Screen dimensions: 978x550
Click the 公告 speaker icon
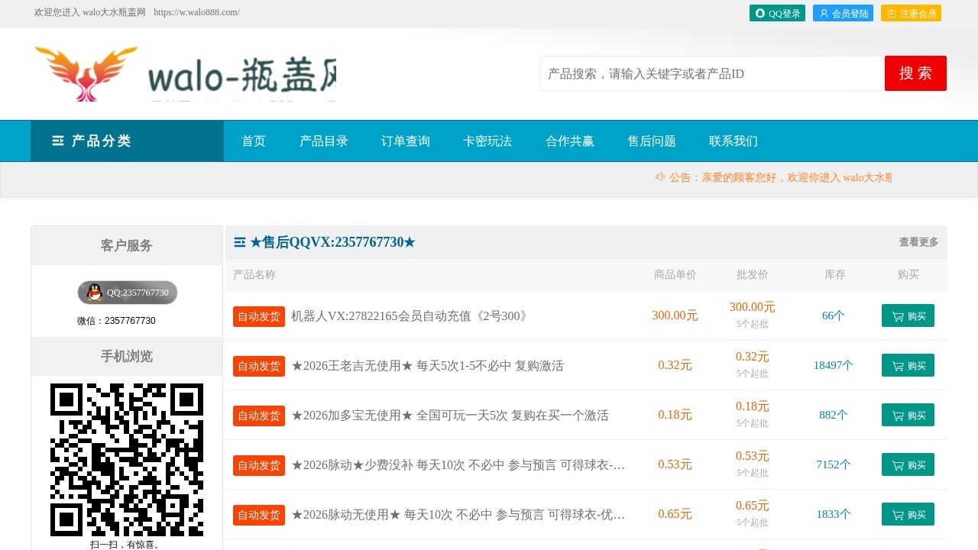660,177
